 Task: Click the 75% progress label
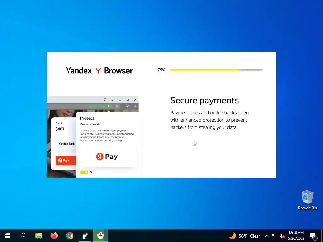tap(161, 70)
